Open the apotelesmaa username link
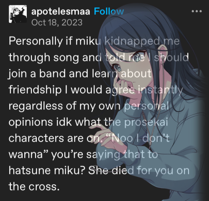209x201 pixels. 61,12
